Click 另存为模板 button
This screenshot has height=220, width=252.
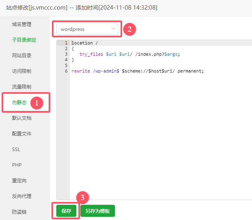tap(98, 211)
